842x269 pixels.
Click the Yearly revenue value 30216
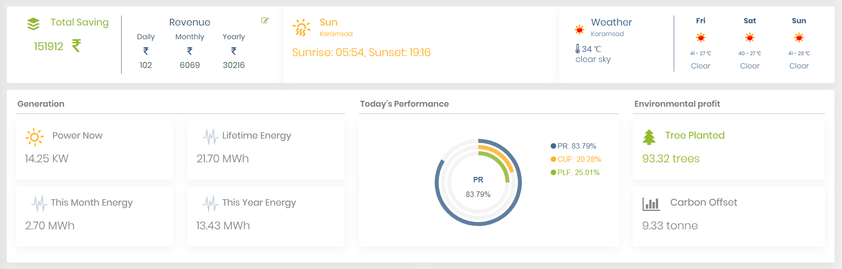(x=234, y=65)
